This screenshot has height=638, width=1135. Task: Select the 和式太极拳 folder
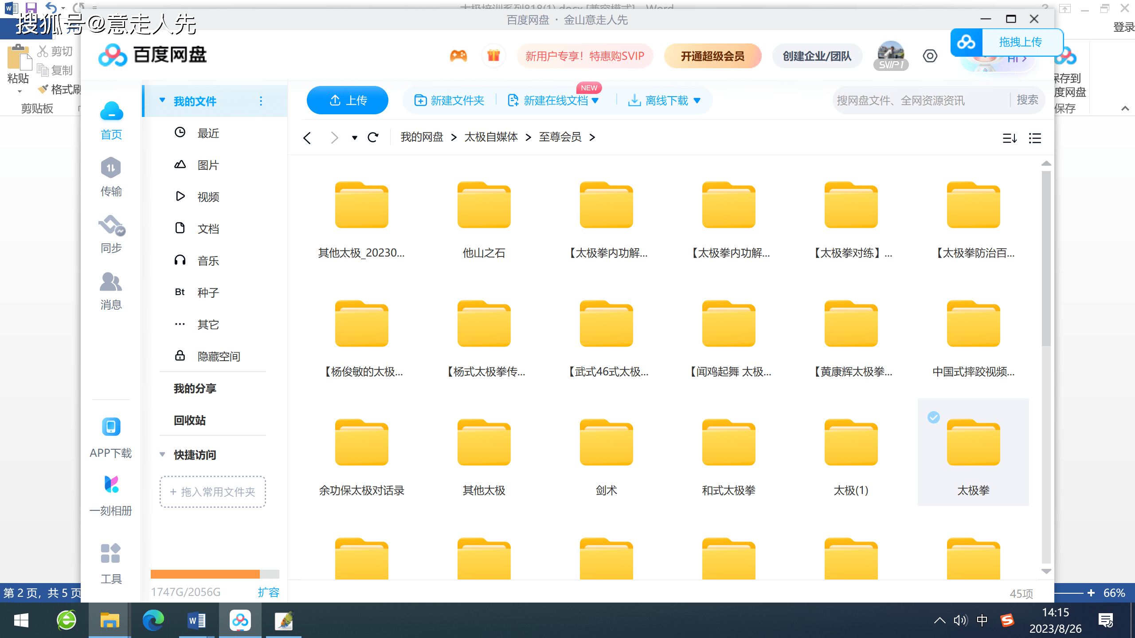point(729,457)
